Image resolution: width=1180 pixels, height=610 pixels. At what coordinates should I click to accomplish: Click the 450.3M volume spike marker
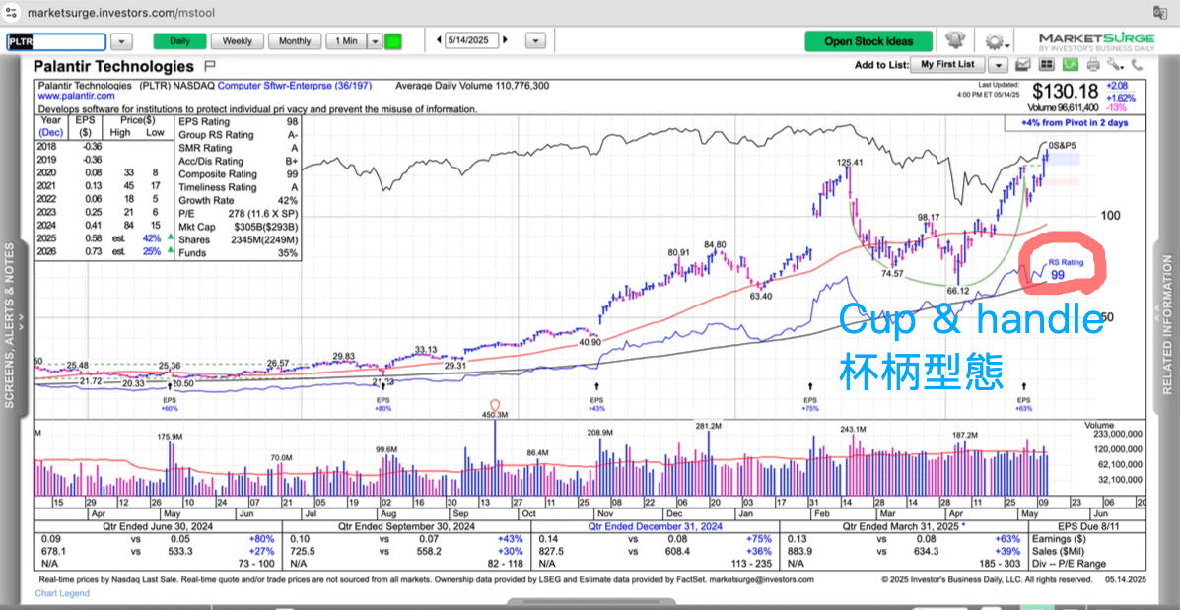click(495, 405)
